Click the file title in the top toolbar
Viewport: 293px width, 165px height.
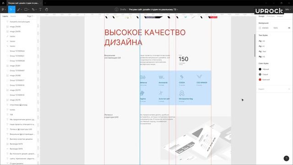click(152, 9)
